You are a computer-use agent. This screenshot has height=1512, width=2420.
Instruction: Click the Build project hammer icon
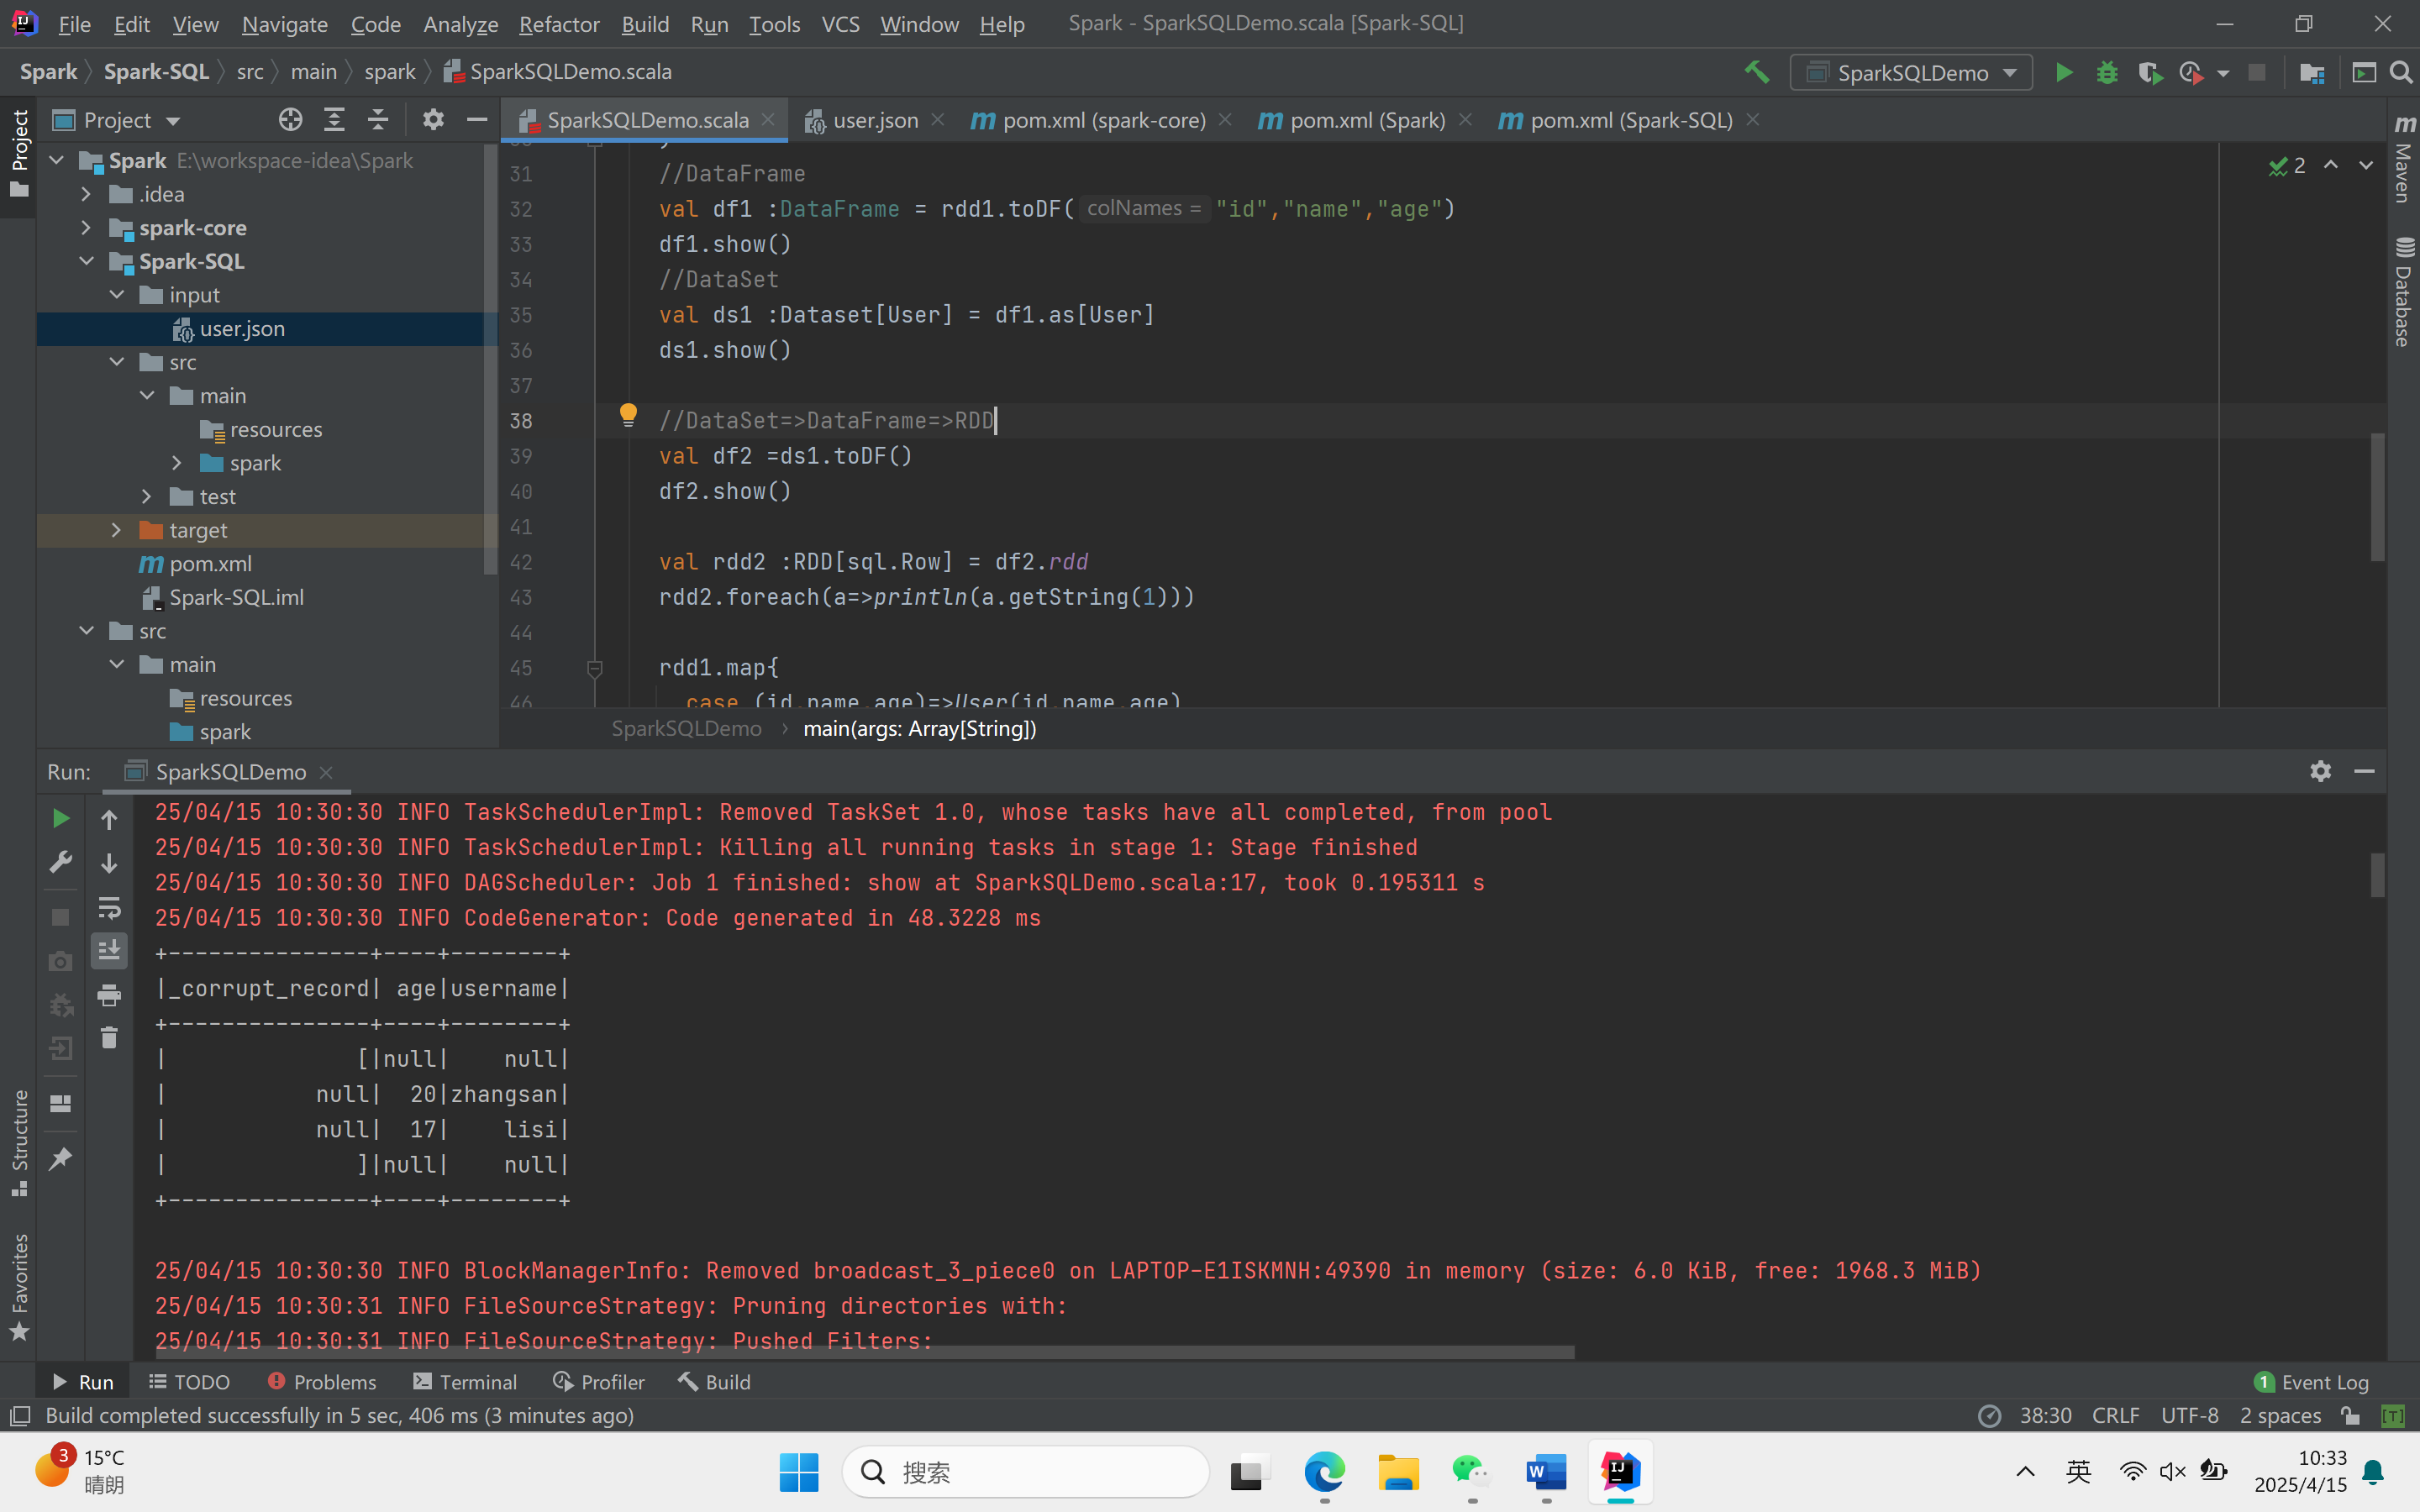pos(1756,73)
